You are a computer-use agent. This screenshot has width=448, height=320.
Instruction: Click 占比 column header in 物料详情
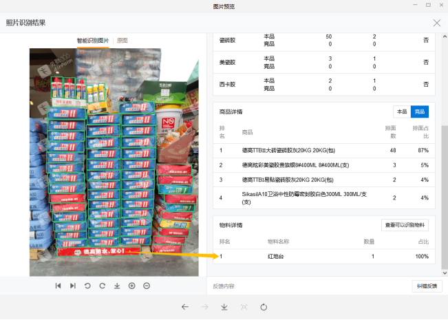tap(423, 242)
